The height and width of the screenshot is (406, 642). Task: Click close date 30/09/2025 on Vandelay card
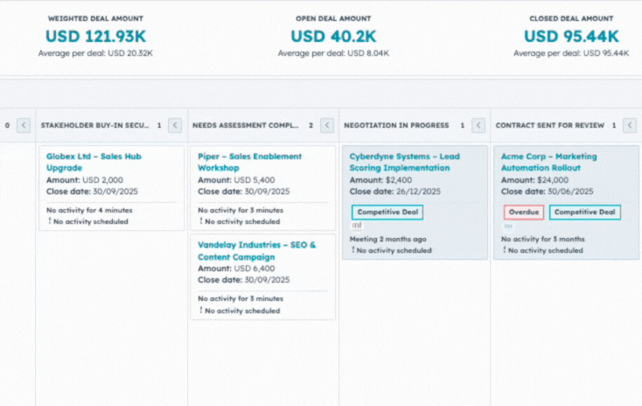[x=267, y=280]
